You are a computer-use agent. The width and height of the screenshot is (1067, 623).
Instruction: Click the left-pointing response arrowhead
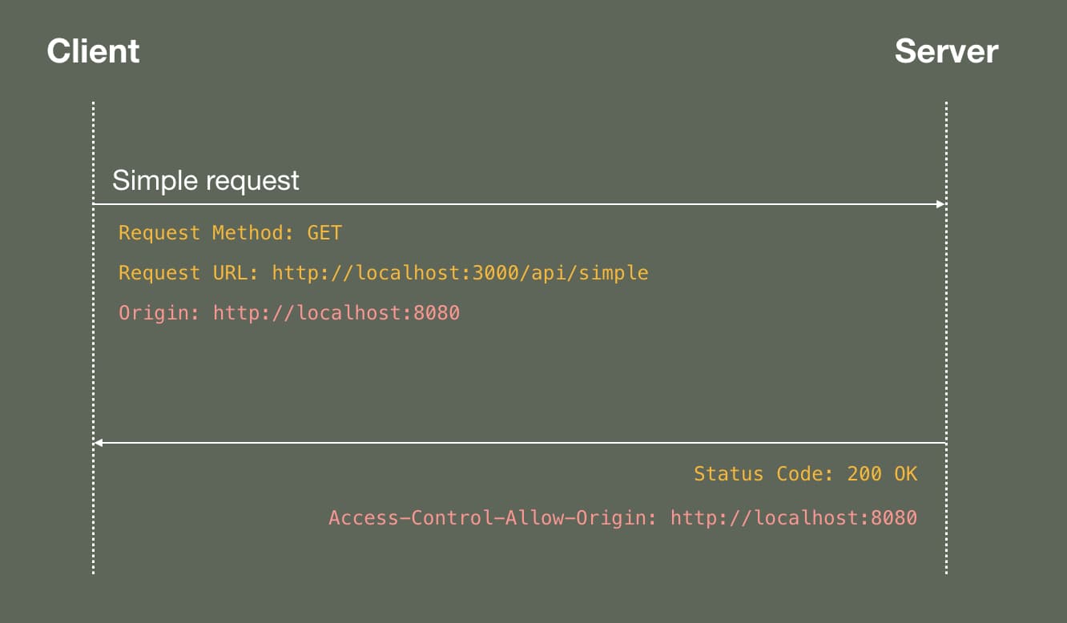[x=98, y=442]
